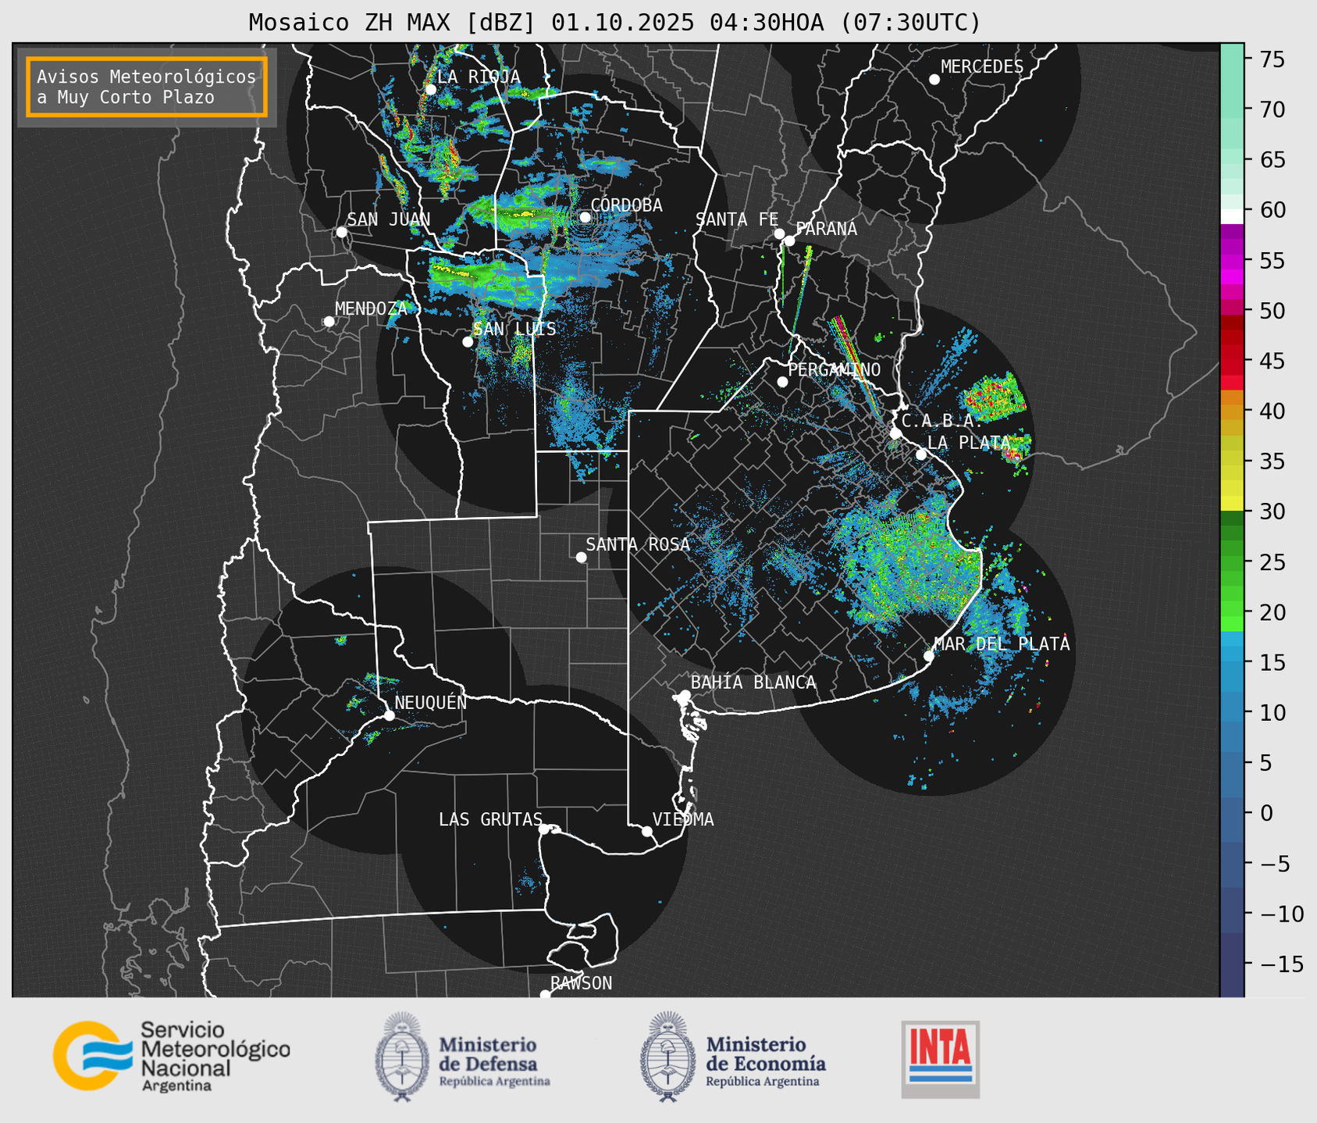The height and width of the screenshot is (1123, 1317).
Task: Click the CÓRDOBA map label
Action: pyautogui.click(x=626, y=205)
